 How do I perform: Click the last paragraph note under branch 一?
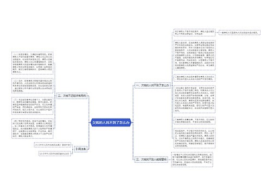(194, 138)
